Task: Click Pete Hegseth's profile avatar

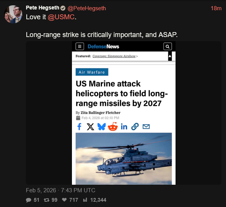Action: point(12,14)
